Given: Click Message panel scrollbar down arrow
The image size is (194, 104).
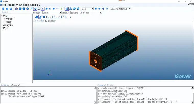Looking at the screenshot, I should (95, 102).
